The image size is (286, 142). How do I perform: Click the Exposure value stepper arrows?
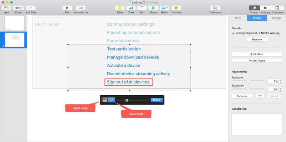[x=280, y=81]
